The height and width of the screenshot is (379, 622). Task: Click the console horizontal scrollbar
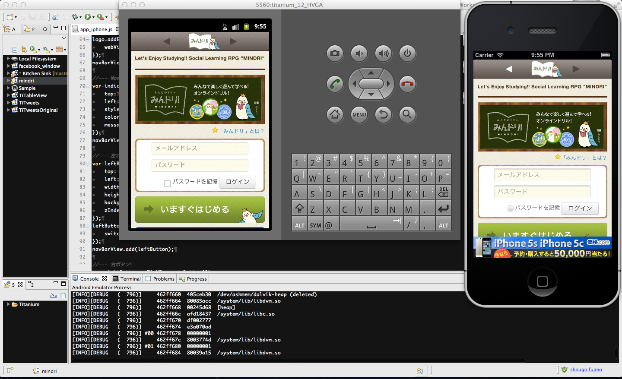(299, 360)
